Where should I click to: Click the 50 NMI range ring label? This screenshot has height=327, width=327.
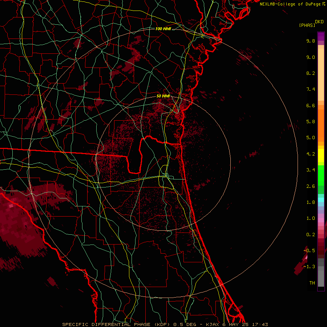click(x=163, y=96)
